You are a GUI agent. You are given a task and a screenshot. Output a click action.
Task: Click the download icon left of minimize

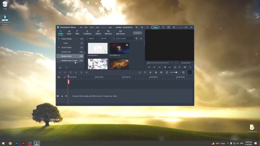(x=174, y=27)
